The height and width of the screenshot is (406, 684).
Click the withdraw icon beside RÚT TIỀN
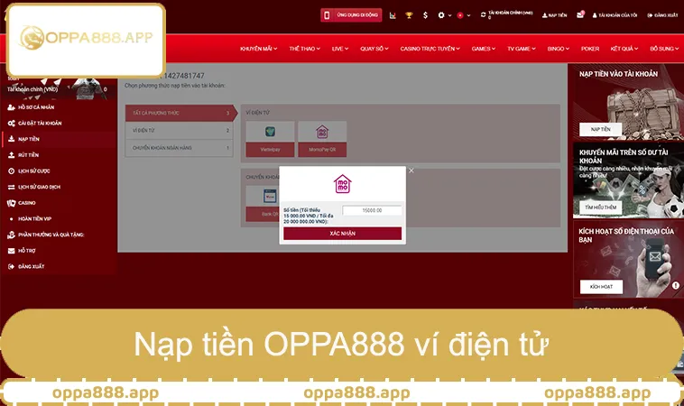[12, 155]
